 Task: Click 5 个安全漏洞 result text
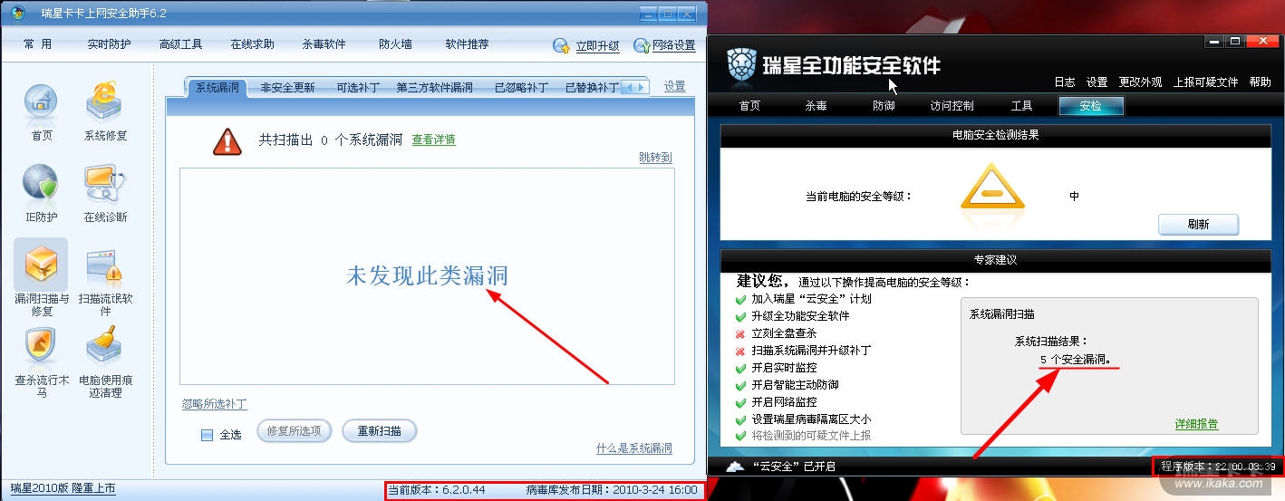point(1079,359)
